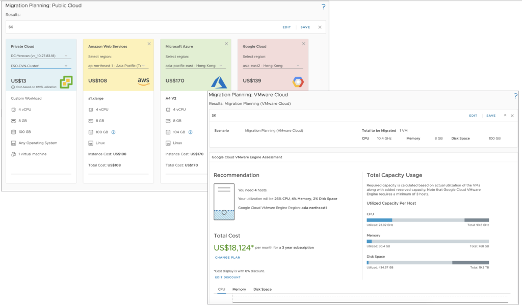Click the help icon in VMware Cloud panel
The height and width of the screenshot is (307, 522).
click(515, 96)
